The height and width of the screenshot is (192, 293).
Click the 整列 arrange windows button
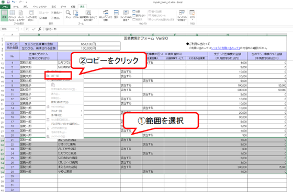(116, 14)
